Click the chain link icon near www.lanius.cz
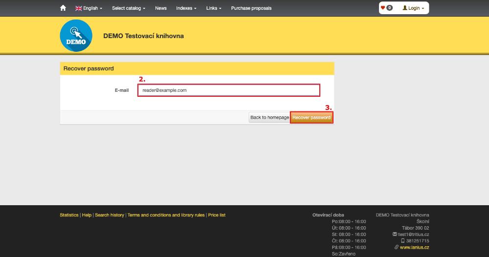The width and height of the screenshot is (489, 257). point(397,247)
